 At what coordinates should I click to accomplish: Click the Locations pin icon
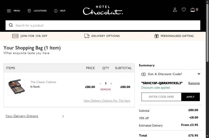point(29,11)
